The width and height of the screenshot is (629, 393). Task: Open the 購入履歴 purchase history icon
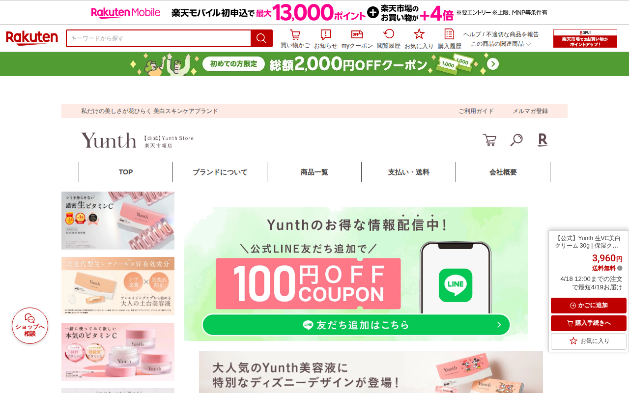450,39
